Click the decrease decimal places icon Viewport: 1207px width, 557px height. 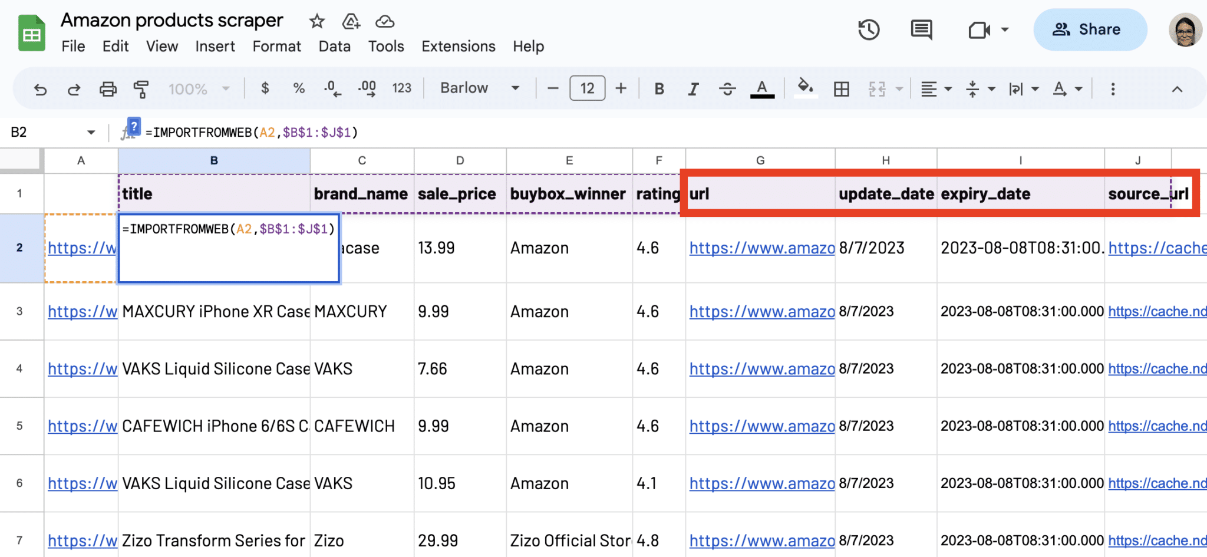[332, 88]
